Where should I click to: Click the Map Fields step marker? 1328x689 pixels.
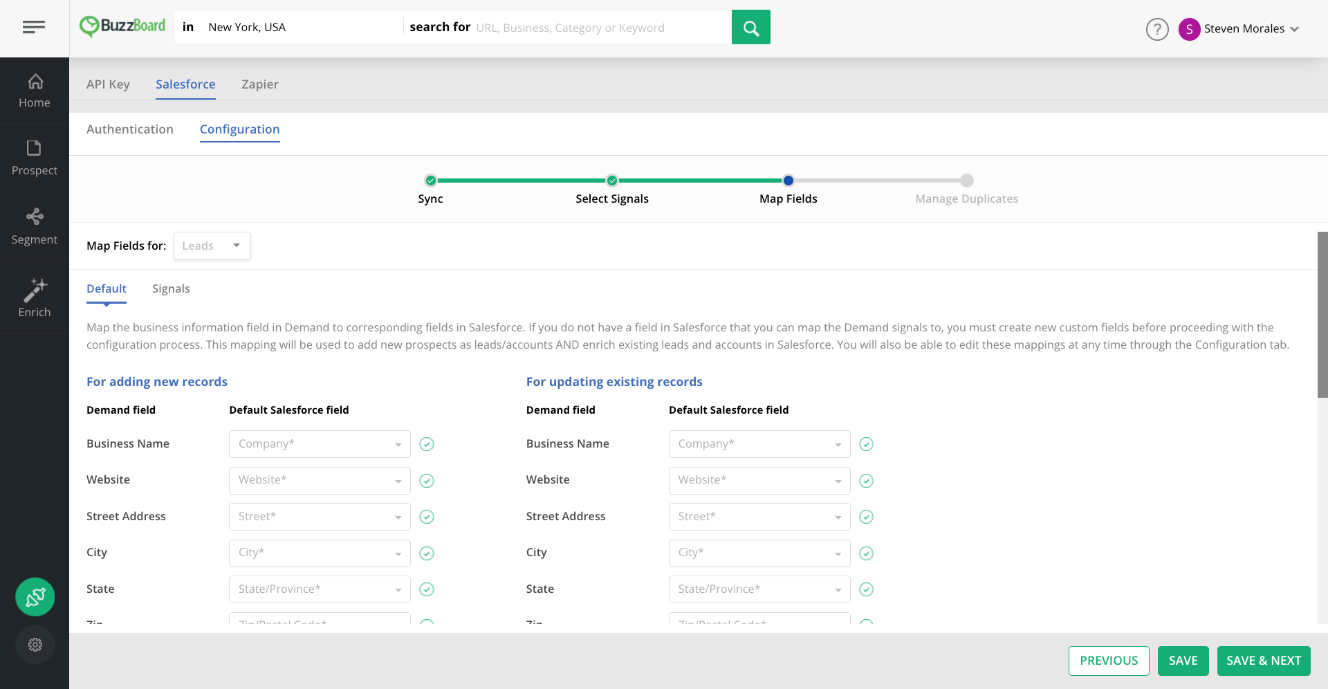788,181
